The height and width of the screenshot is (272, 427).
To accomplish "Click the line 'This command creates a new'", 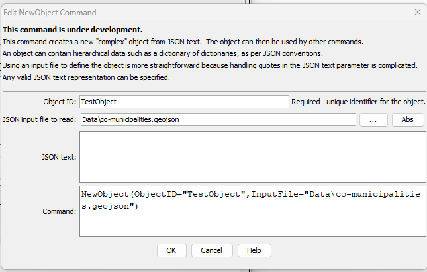I will point(183,42).
